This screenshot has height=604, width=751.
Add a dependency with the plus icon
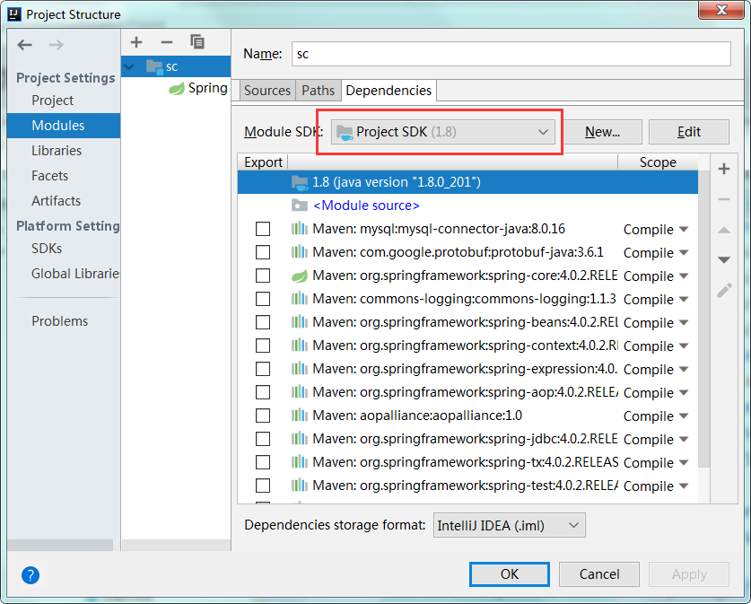click(724, 169)
